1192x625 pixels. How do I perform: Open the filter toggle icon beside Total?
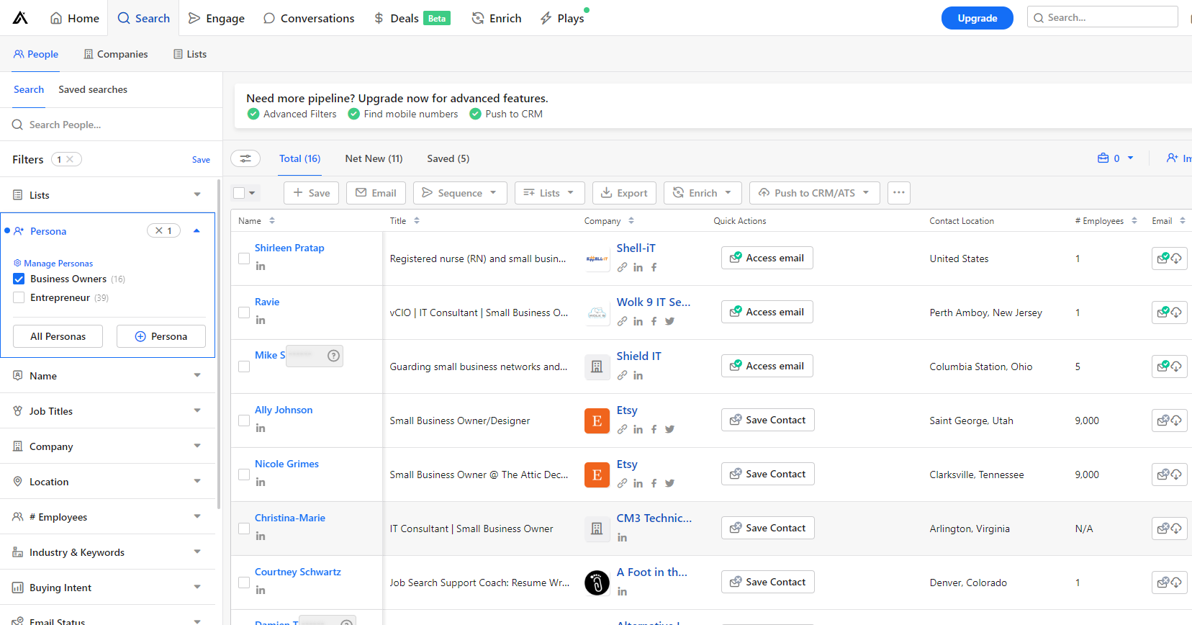point(245,158)
